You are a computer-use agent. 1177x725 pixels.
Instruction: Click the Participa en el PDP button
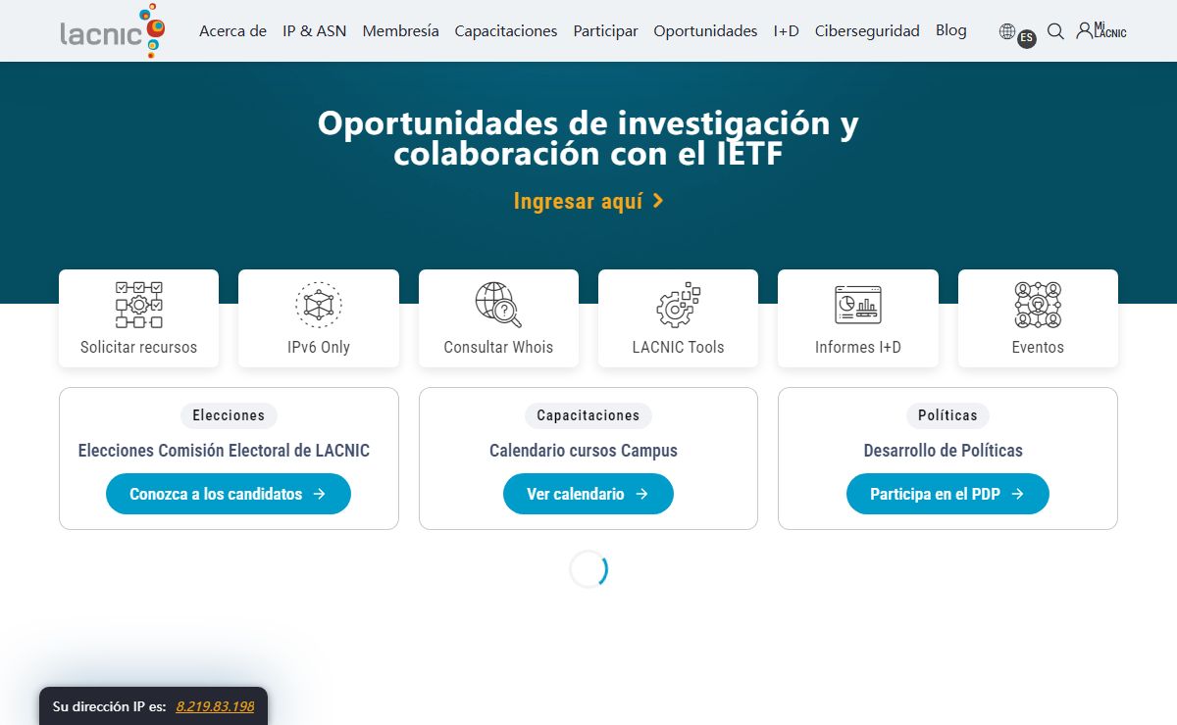pyautogui.click(x=947, y=494)
